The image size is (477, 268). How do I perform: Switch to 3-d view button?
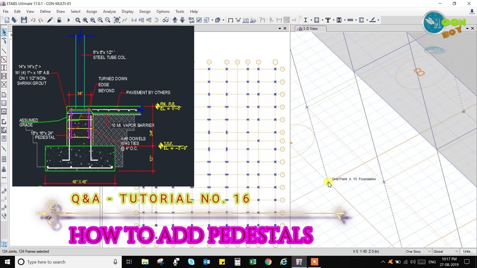click(133, 20)
